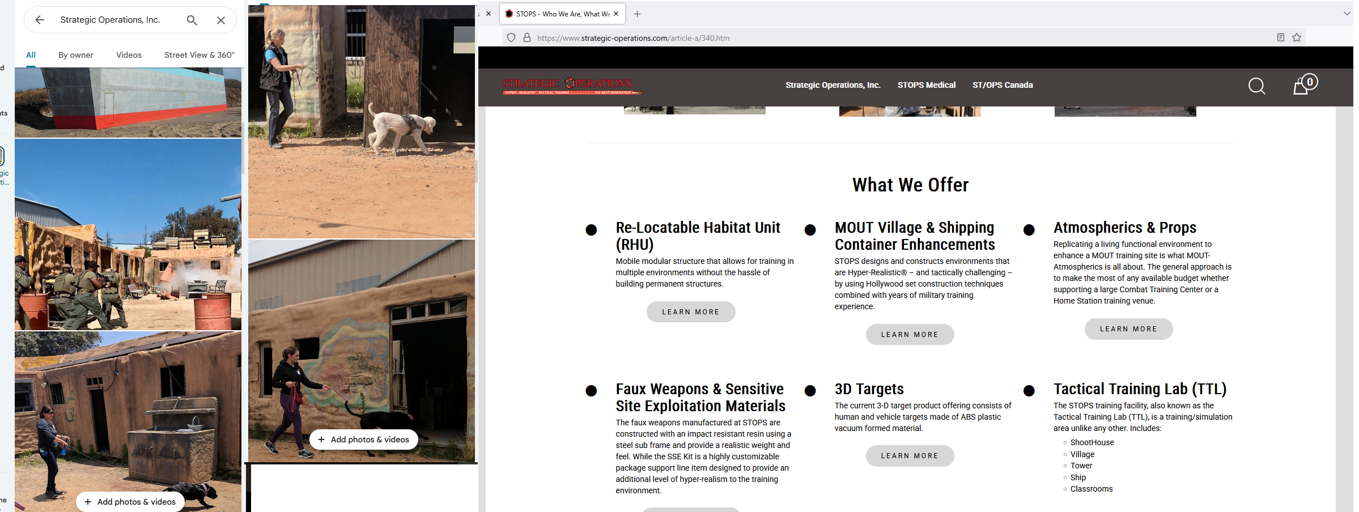Click the Atmospherics & Props heading
This screenshot has height=512, width=1359.
click(1124, 228)
